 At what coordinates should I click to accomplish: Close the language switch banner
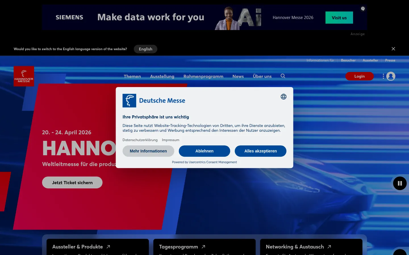tap(393, 49)
